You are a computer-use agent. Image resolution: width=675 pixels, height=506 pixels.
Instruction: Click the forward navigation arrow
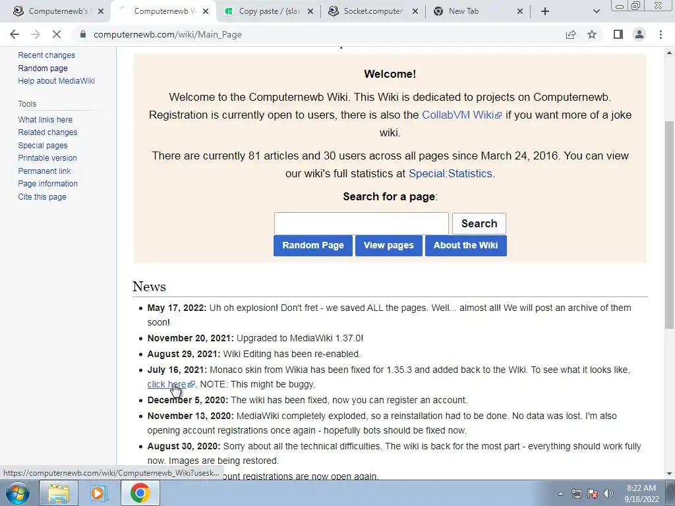coord(36,34)
